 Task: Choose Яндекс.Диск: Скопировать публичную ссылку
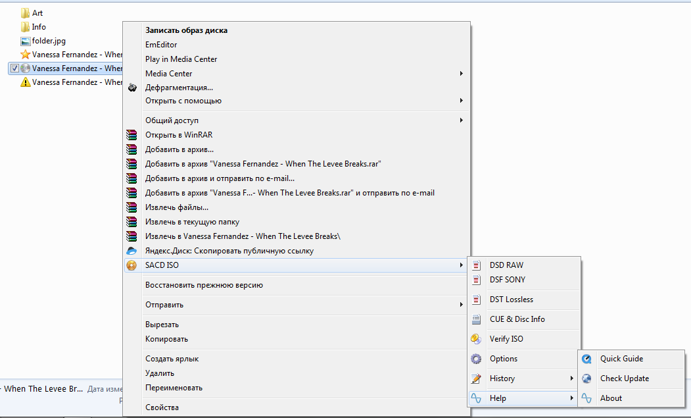pyautogui.click(x=229, y=251)
